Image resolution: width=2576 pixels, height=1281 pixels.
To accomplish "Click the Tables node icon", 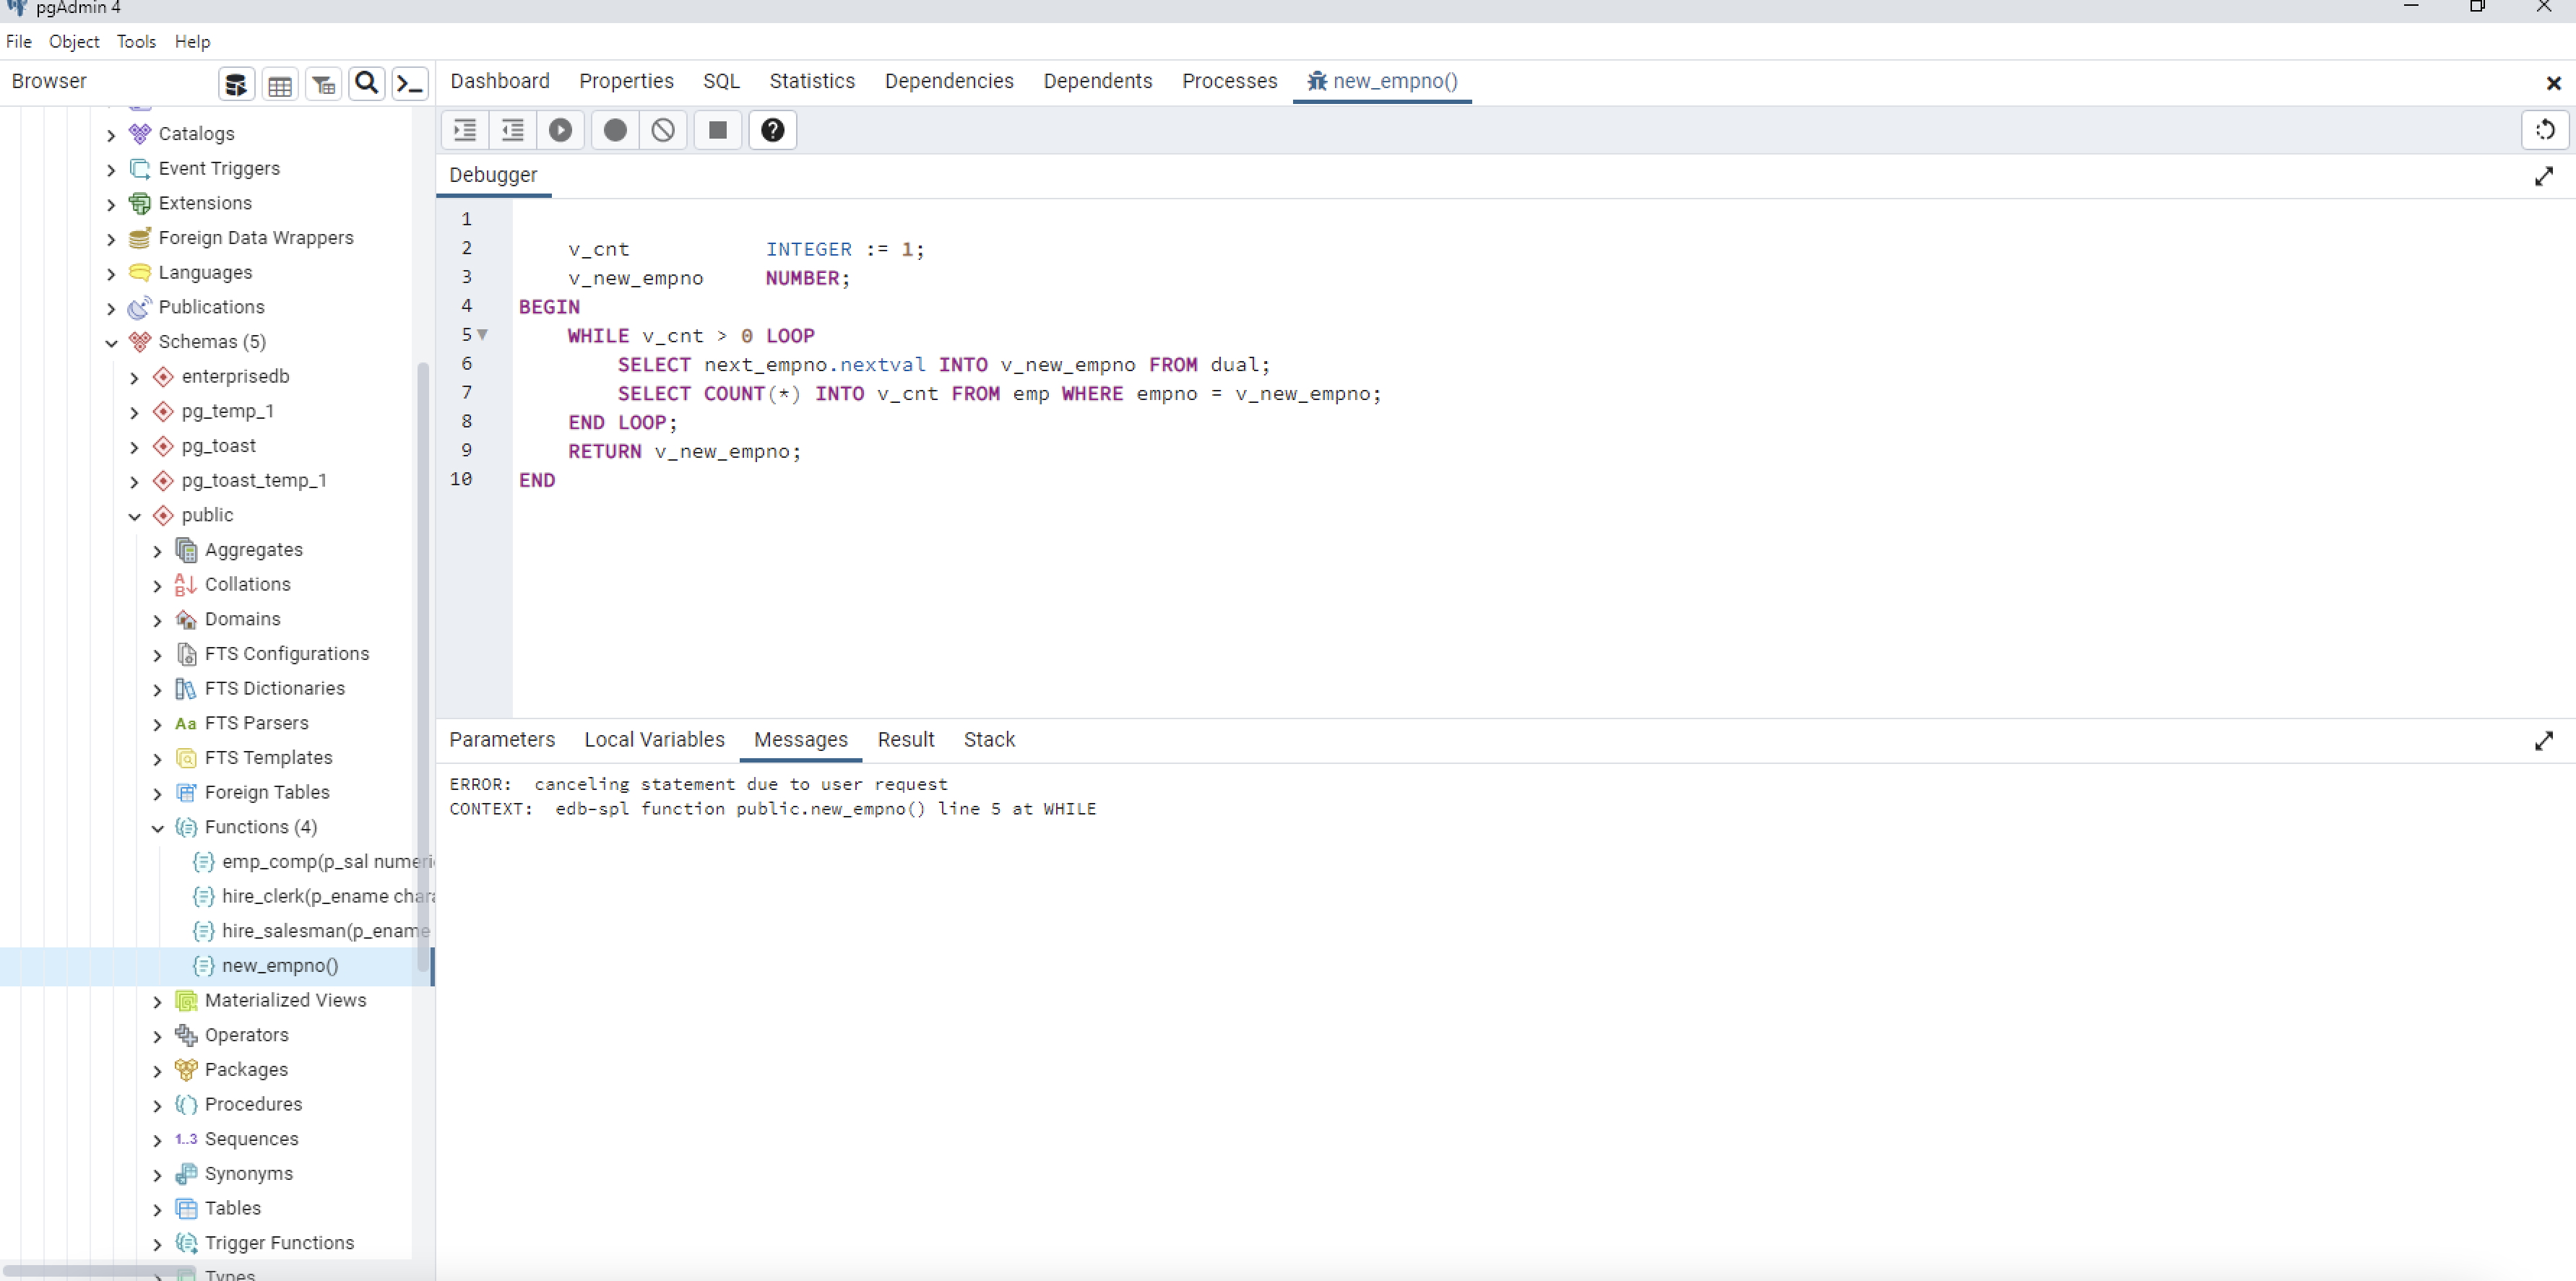I will point(186,1208).
